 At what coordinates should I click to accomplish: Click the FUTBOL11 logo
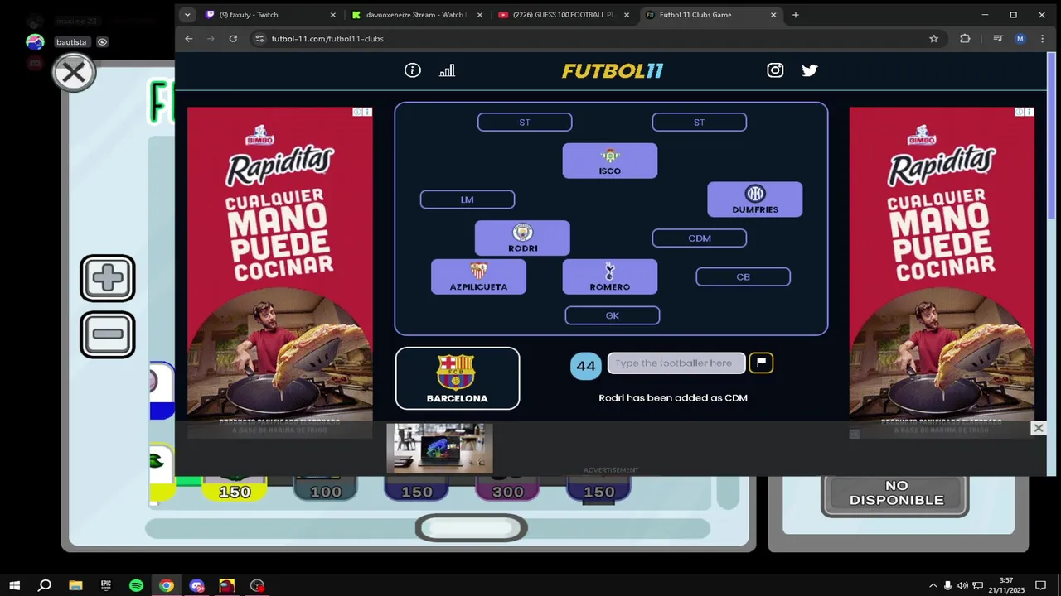click(x=613, y=71)
